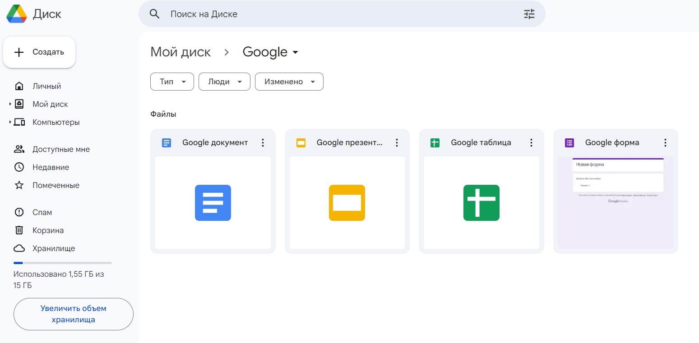Open more actions for Google презентация

tap(397, 143)
